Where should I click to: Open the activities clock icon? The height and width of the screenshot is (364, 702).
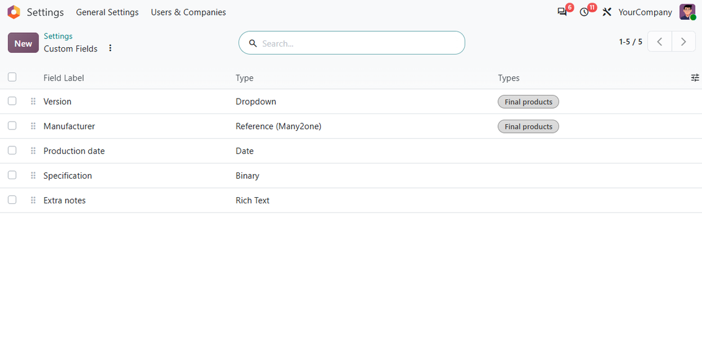(x=584, y=12)
